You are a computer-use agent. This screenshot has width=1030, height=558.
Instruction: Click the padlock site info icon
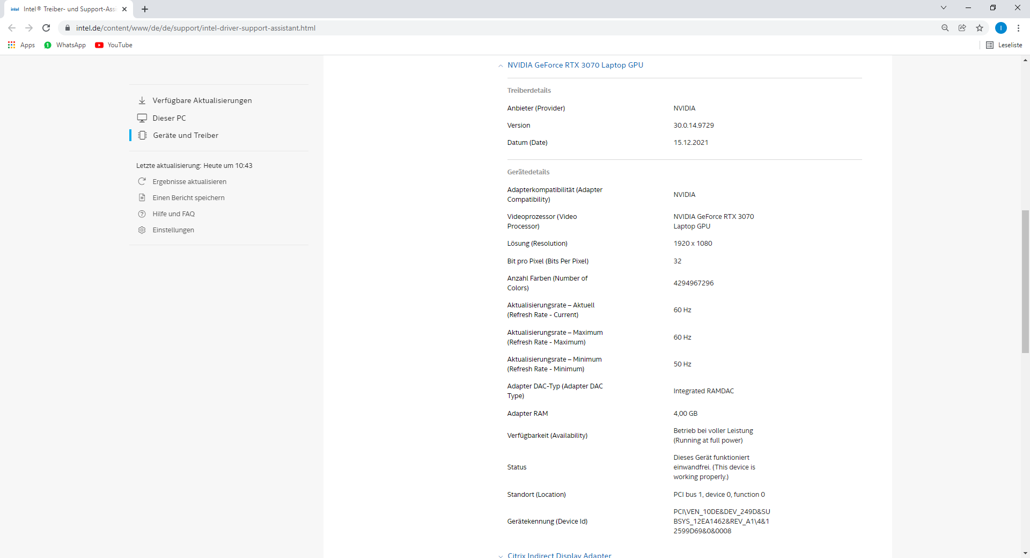pos(68,28)
